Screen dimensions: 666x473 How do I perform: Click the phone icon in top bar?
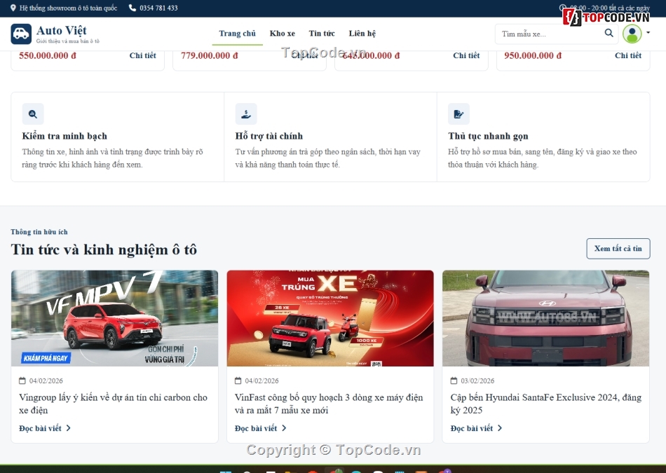pos(132,8)
